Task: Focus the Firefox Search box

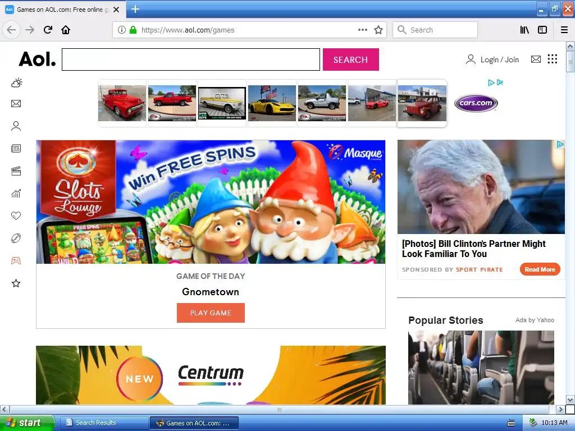Action: (x=435, y=30)
